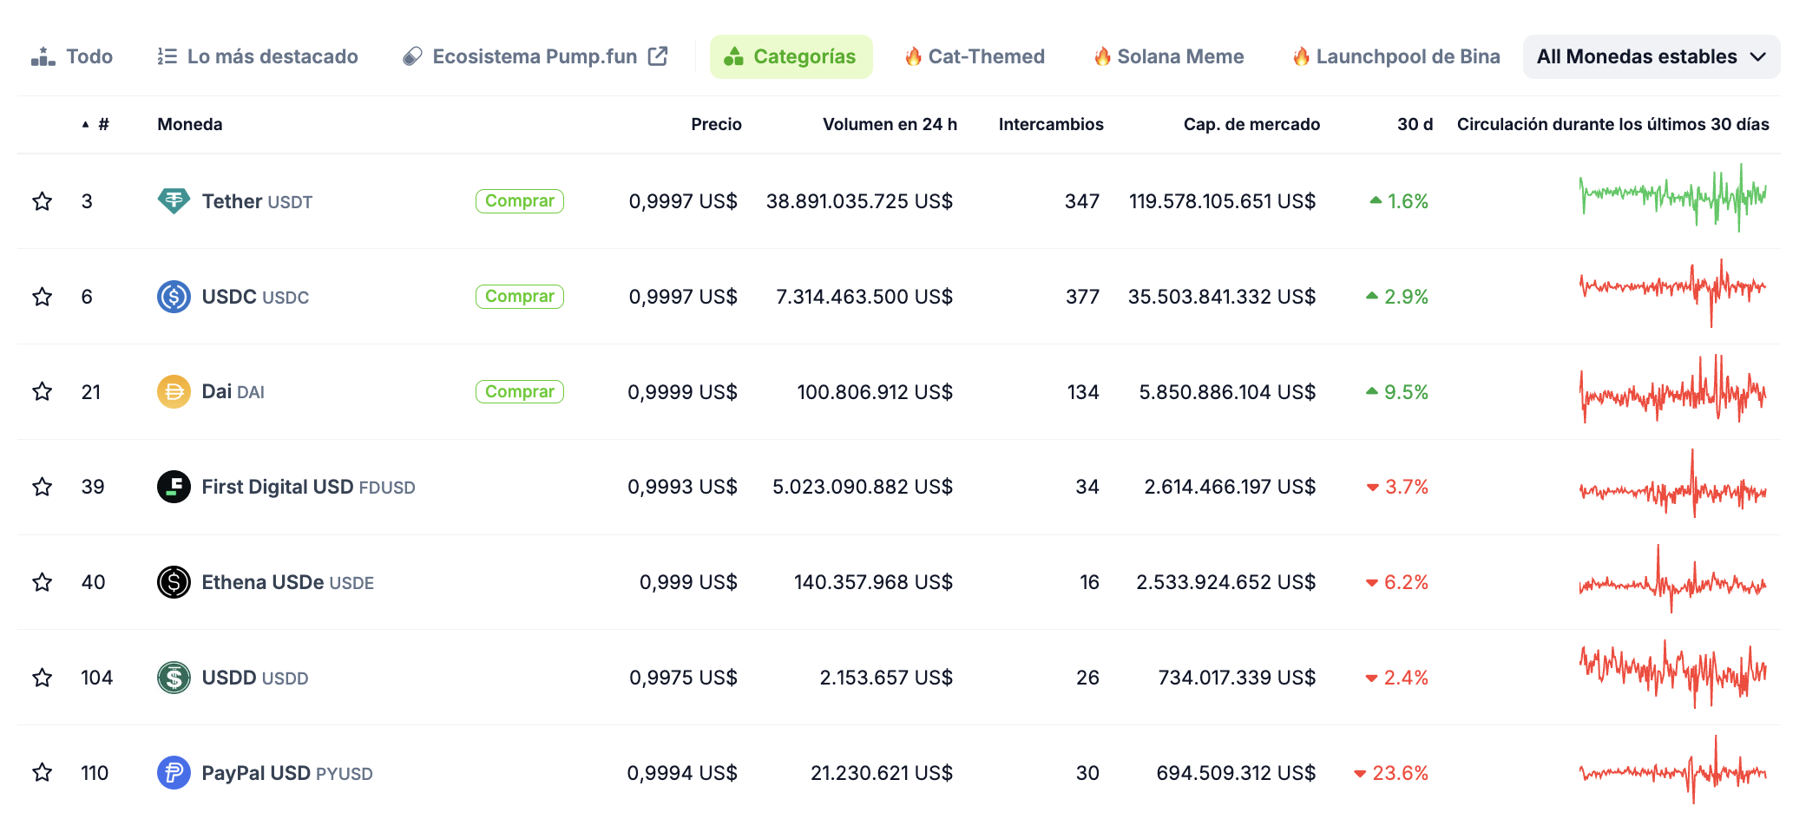The height and width of the screenshot is (819, 1819).
Task: Click the USDC coin logo icon
Action: click(x=174, y=297)
